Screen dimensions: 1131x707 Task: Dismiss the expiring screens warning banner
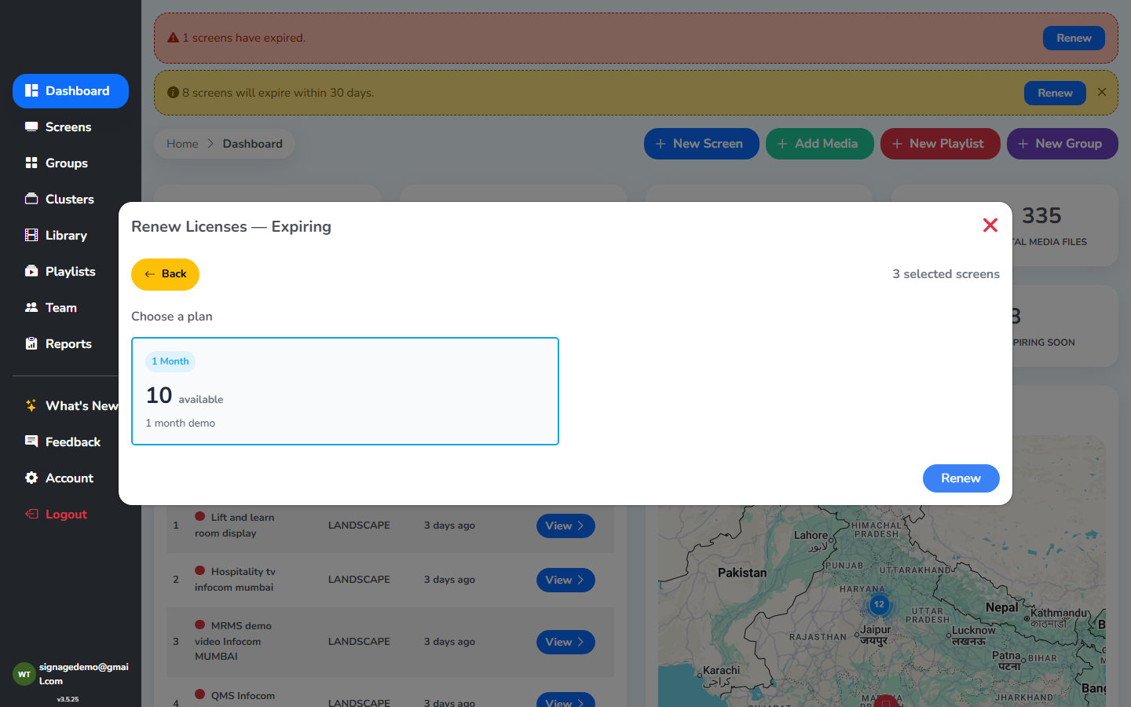1102,92
